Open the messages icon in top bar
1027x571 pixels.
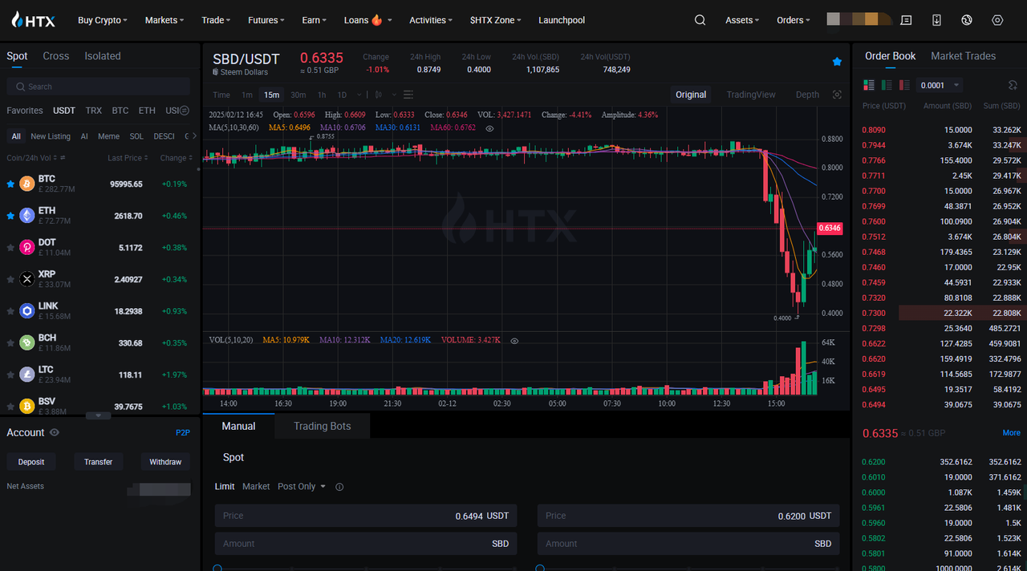pyautogui.click(x=906, y=20)
